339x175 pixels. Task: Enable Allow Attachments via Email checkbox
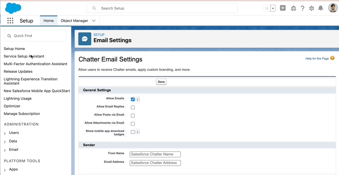tap(133, 124)
